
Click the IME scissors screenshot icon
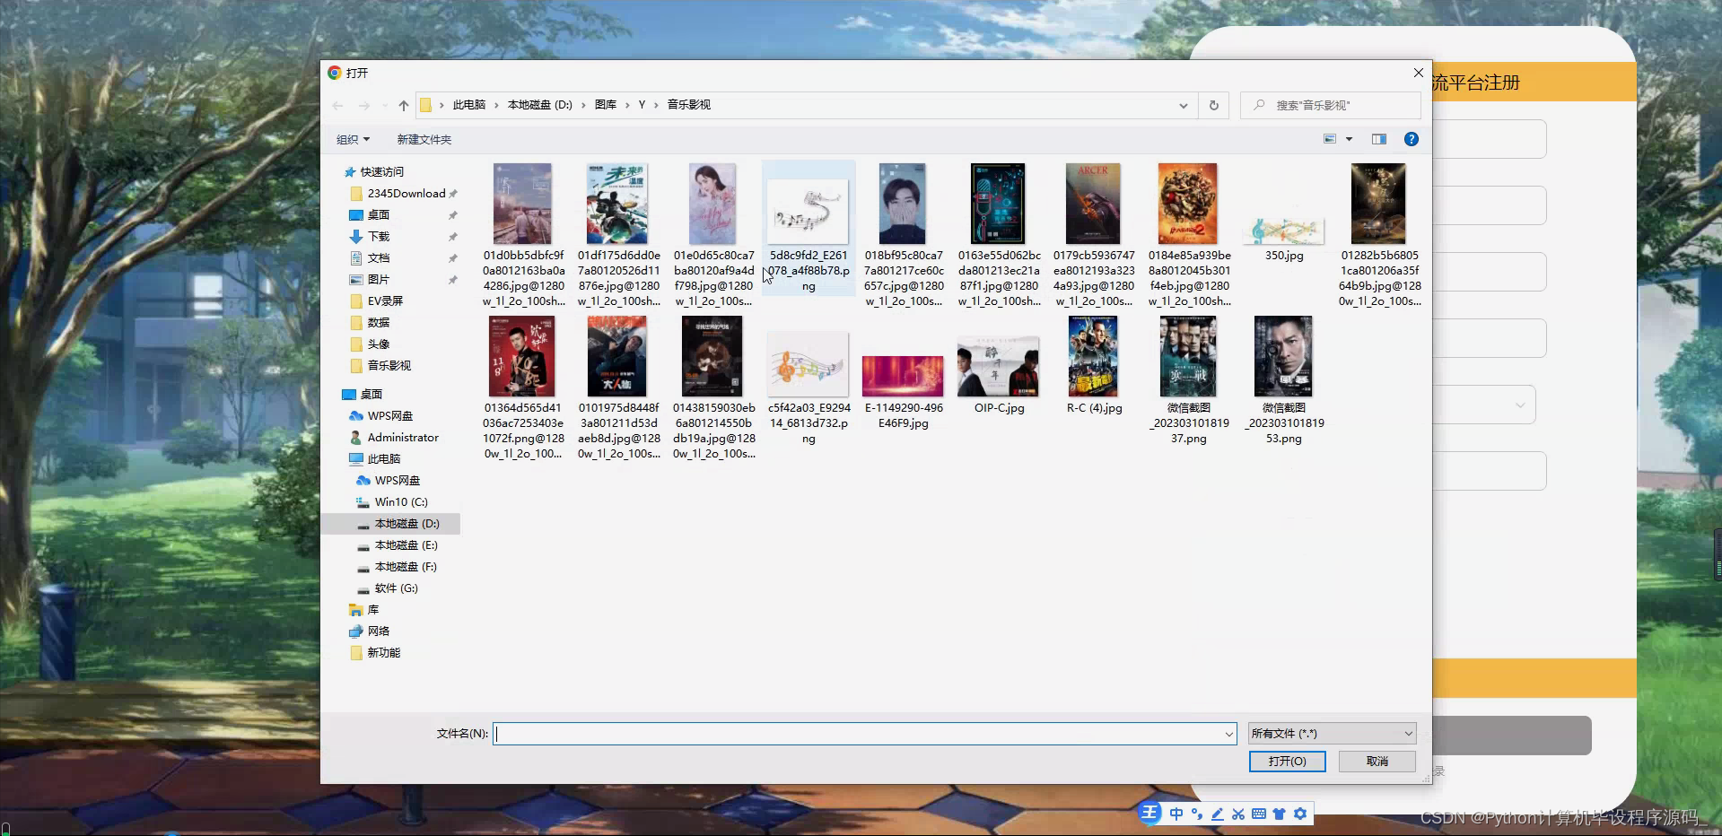pos(1238,814)
